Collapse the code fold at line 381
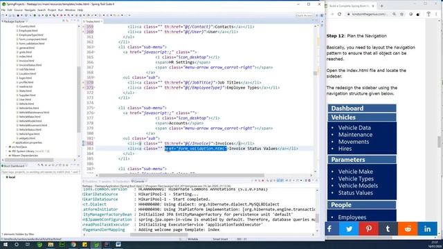 (94, 138)
